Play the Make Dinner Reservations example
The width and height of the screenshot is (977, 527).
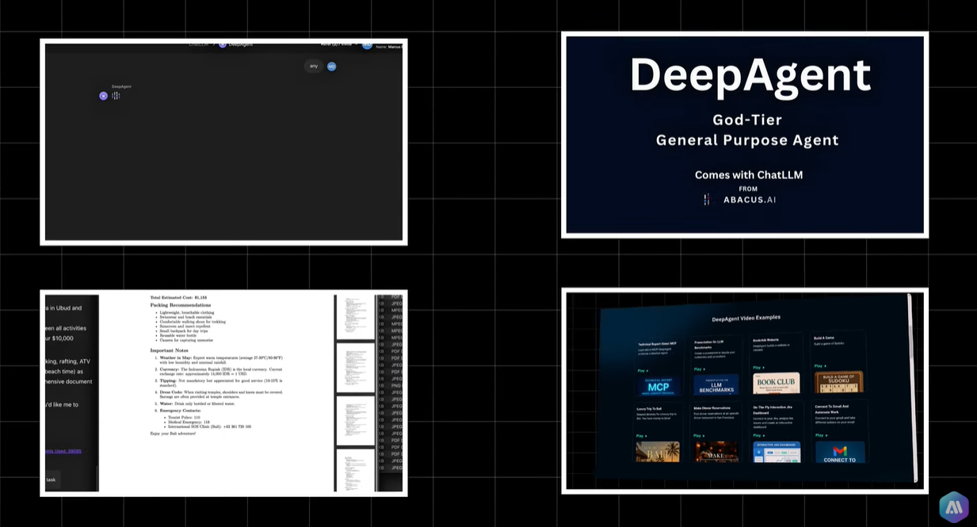pyautogui.click(x=697, y=436)
